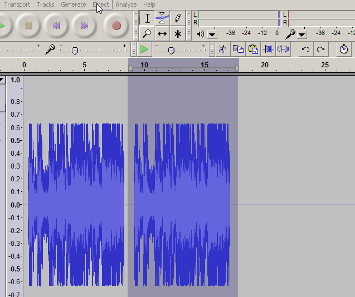Select the Envelope tool
Screen dimensions: 355x297
162,18
